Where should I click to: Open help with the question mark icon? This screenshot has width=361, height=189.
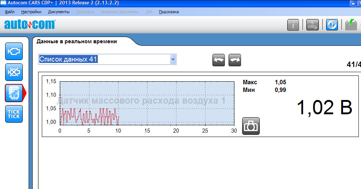click(x=332, y=25)
